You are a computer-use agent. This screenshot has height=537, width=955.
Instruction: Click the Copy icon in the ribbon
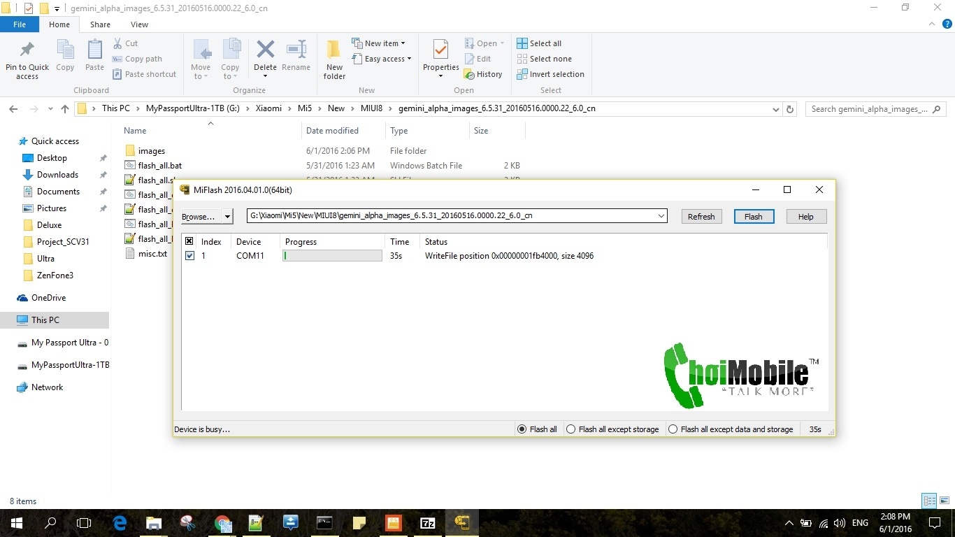click(x=65, y=50)
